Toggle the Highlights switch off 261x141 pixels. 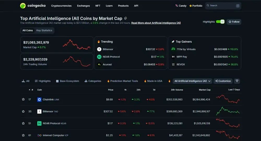tap(220, 22)
